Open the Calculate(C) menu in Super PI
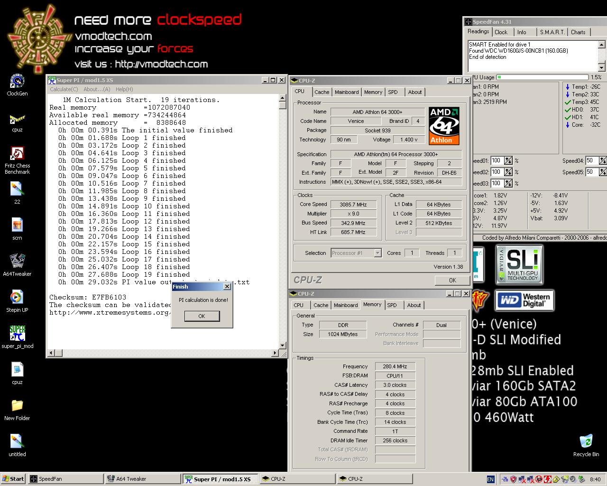 click(64, 89)
